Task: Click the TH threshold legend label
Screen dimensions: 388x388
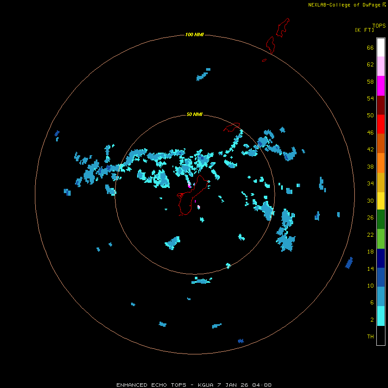Action: click(x=370, y=337)
